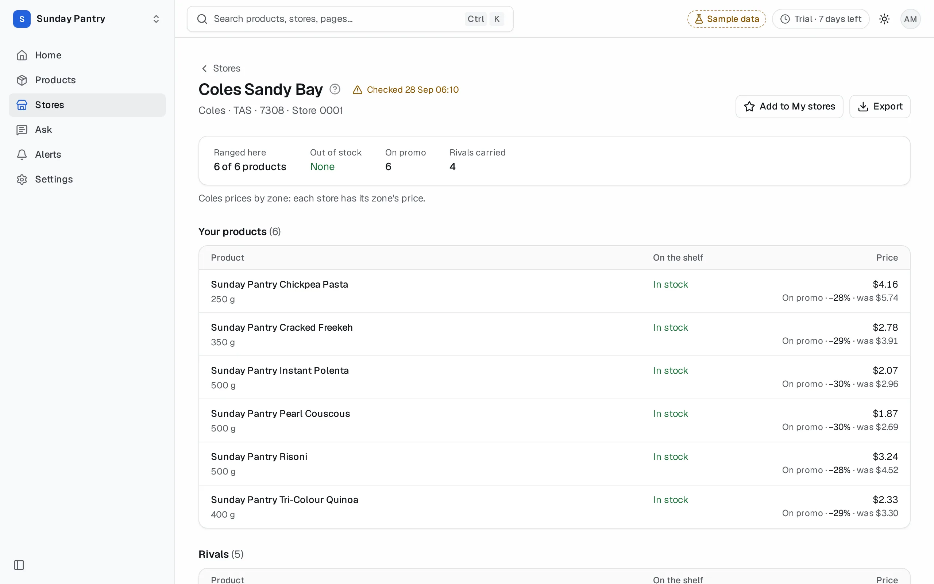This screenshot has height=584, width=934.
Task: Click the Alerts bell icon
Action: 22,154
